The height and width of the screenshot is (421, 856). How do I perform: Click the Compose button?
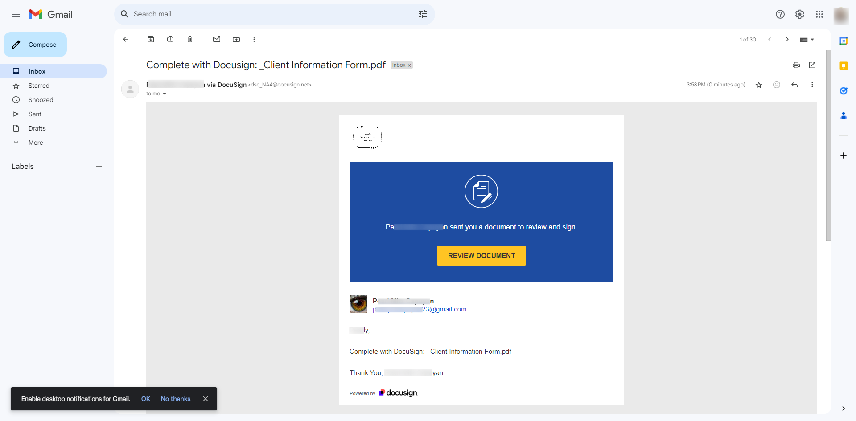coord(35,45)
